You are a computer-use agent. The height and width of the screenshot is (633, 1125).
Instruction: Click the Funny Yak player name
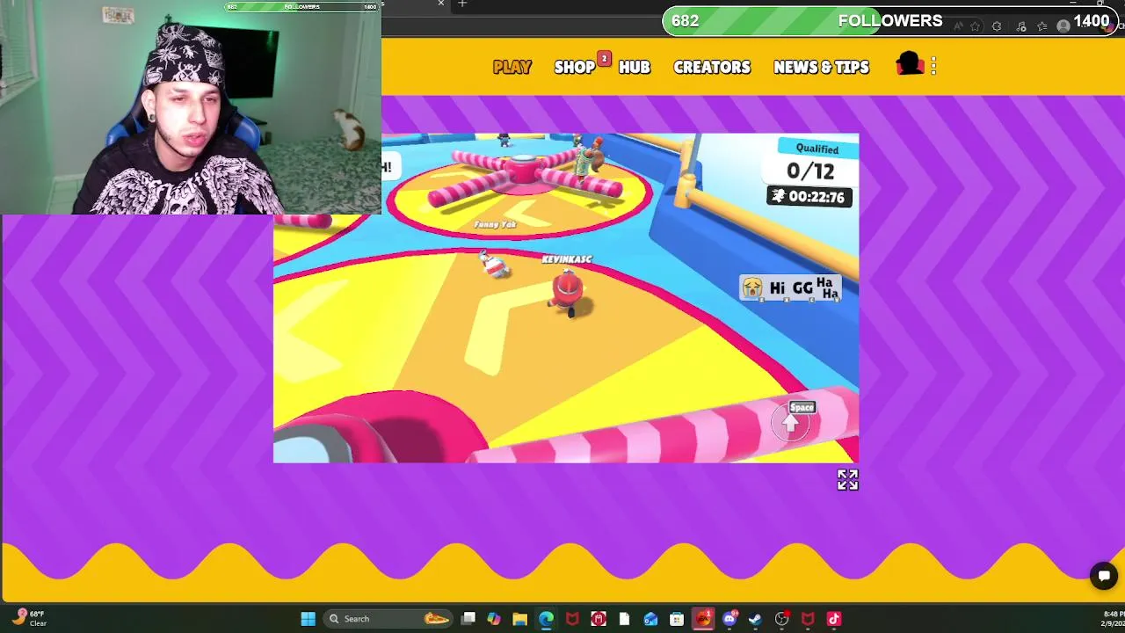[x=495, y=225]
